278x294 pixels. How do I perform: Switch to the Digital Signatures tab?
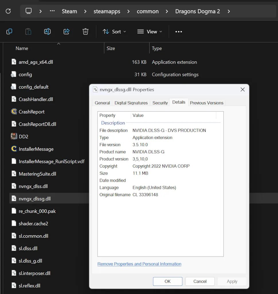pos(131,103)
